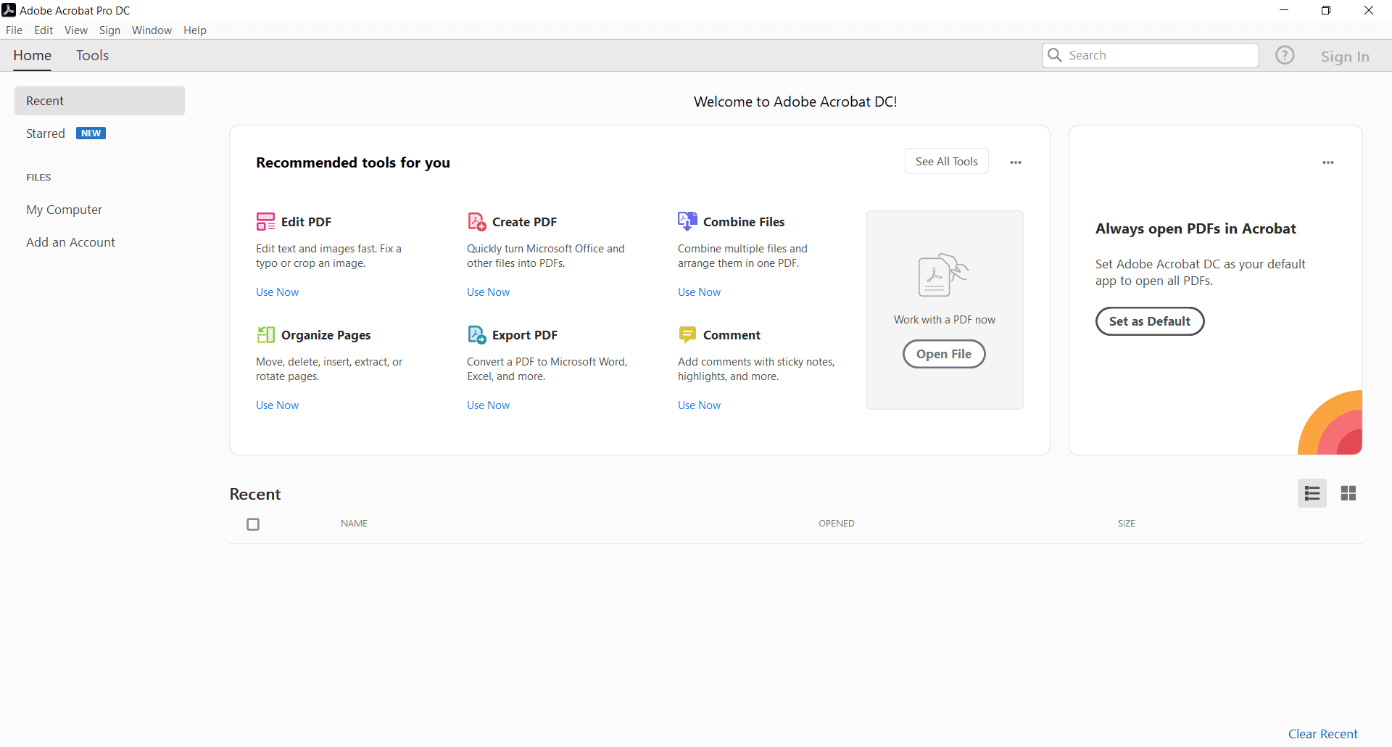Switch to the Tools tab

point(92,55)
